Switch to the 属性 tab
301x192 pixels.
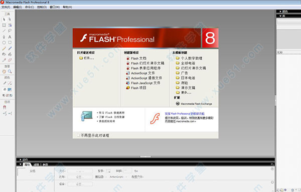coord(27,164)
